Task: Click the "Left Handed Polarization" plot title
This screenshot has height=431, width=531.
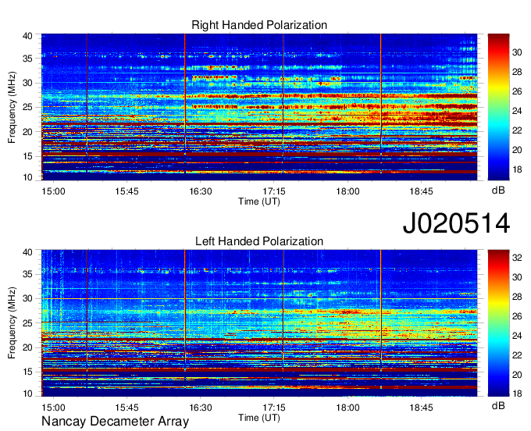Action: point(259,241)
